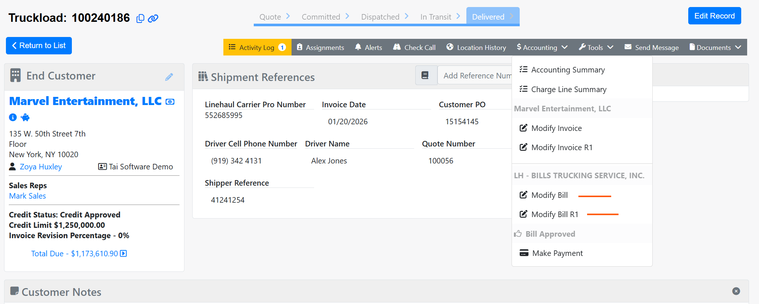Click the Add Reference Number field
This screenshot has height=304, width=759.
(x=476, y=76)
